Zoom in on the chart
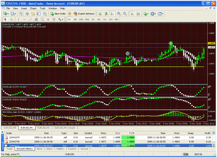Viewport: 217px width, 157px height. click(119, 14)
